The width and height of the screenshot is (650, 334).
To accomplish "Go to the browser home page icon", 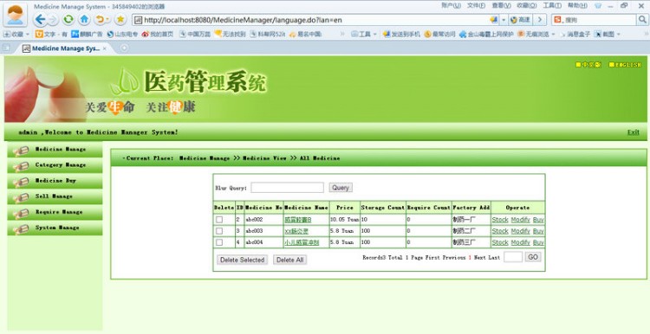I will pyautogui.click(x=85, y=19).
